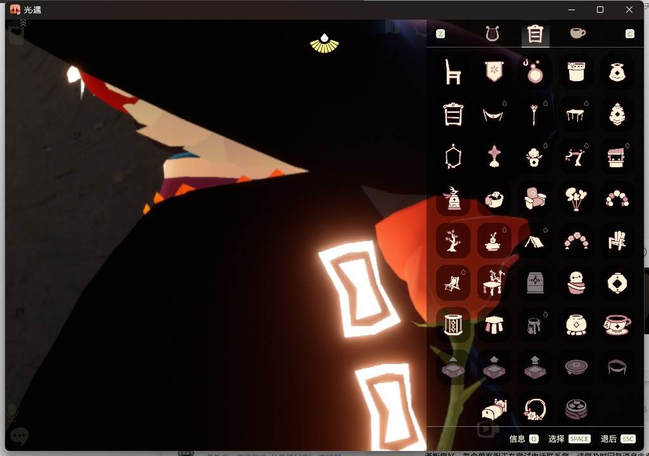649x456 pixels.
Task: Select the platform with single arrow
Action: coord(494,367)
